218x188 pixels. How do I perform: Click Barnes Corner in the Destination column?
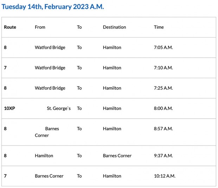click(117, 156)
